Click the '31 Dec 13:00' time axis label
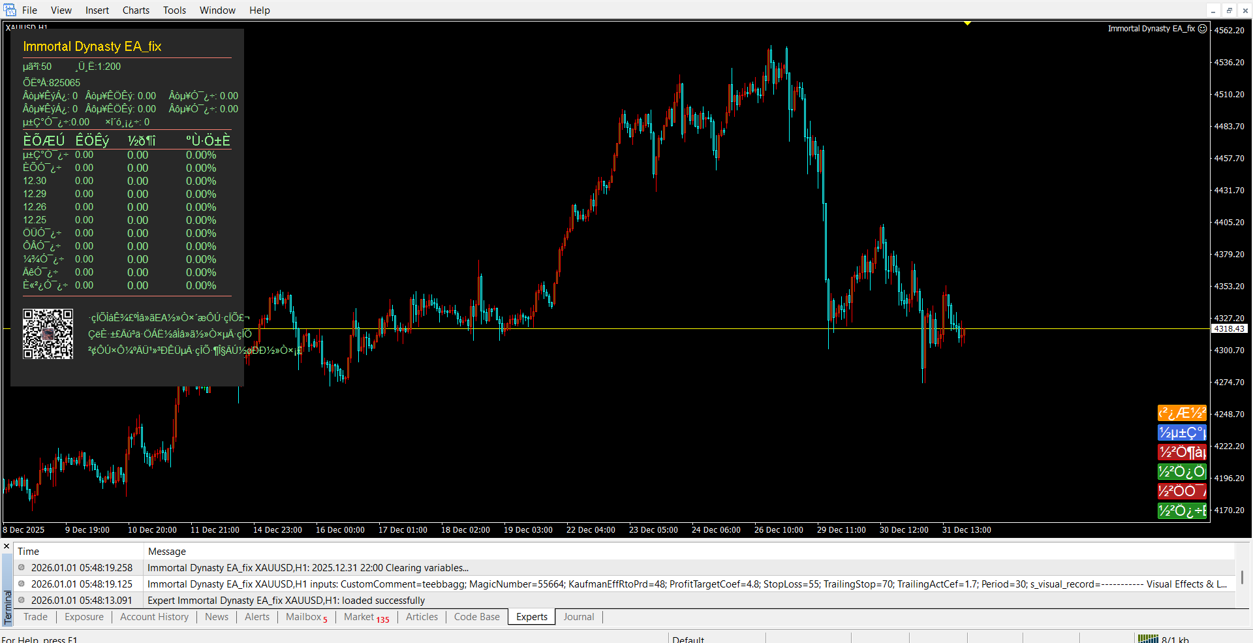This screenshot has width=1253, height=643. 967,530
